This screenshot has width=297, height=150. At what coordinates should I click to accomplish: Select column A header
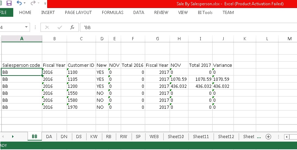pos(22,39)
